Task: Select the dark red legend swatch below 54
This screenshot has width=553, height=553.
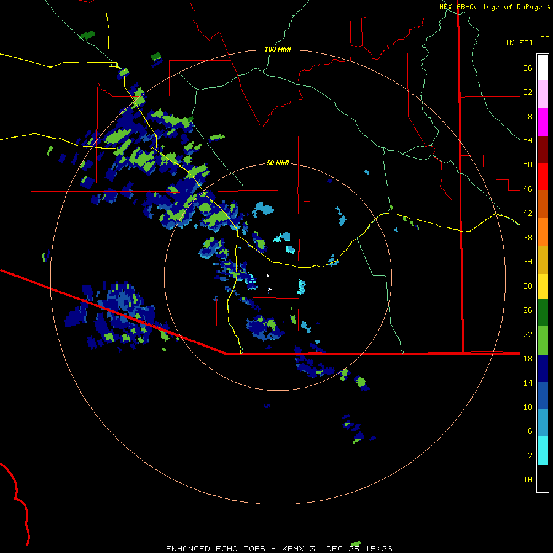Action: [x=543, y=150]
